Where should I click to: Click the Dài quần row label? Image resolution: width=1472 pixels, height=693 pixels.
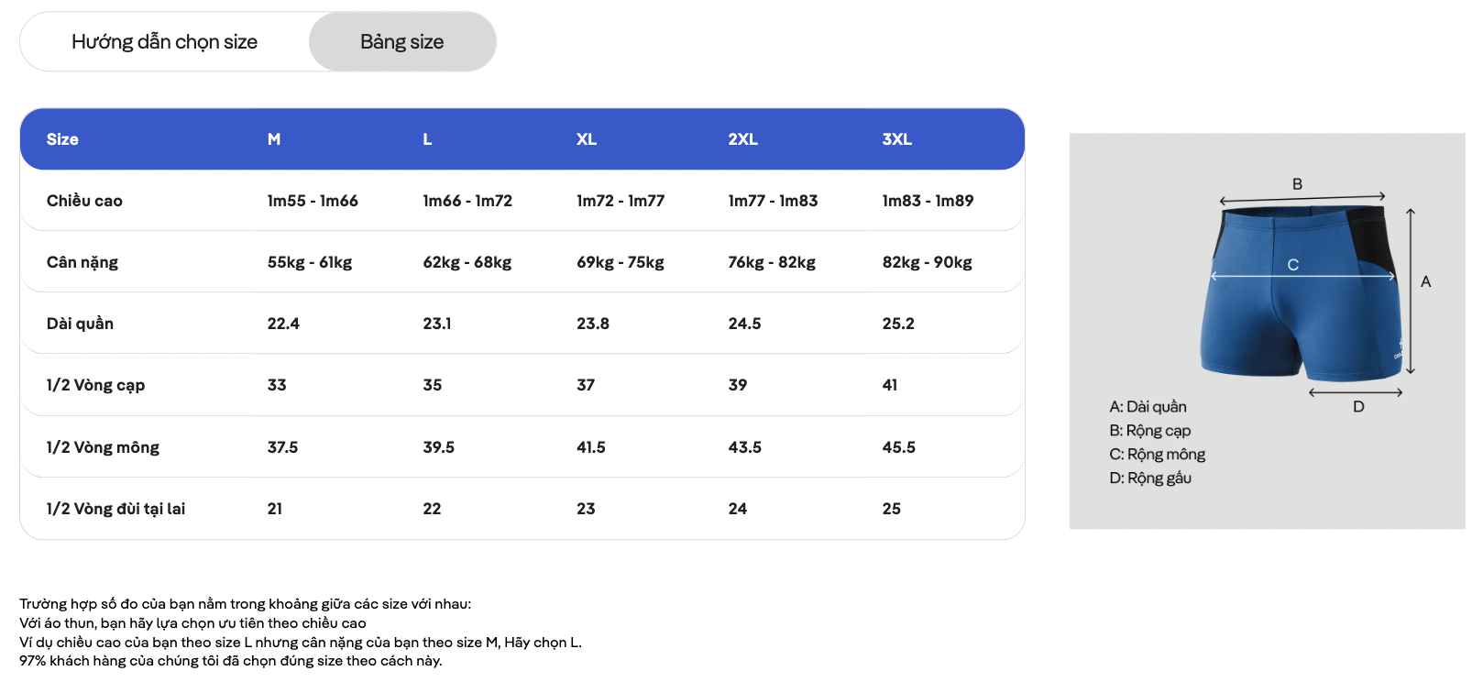point(80,324)
